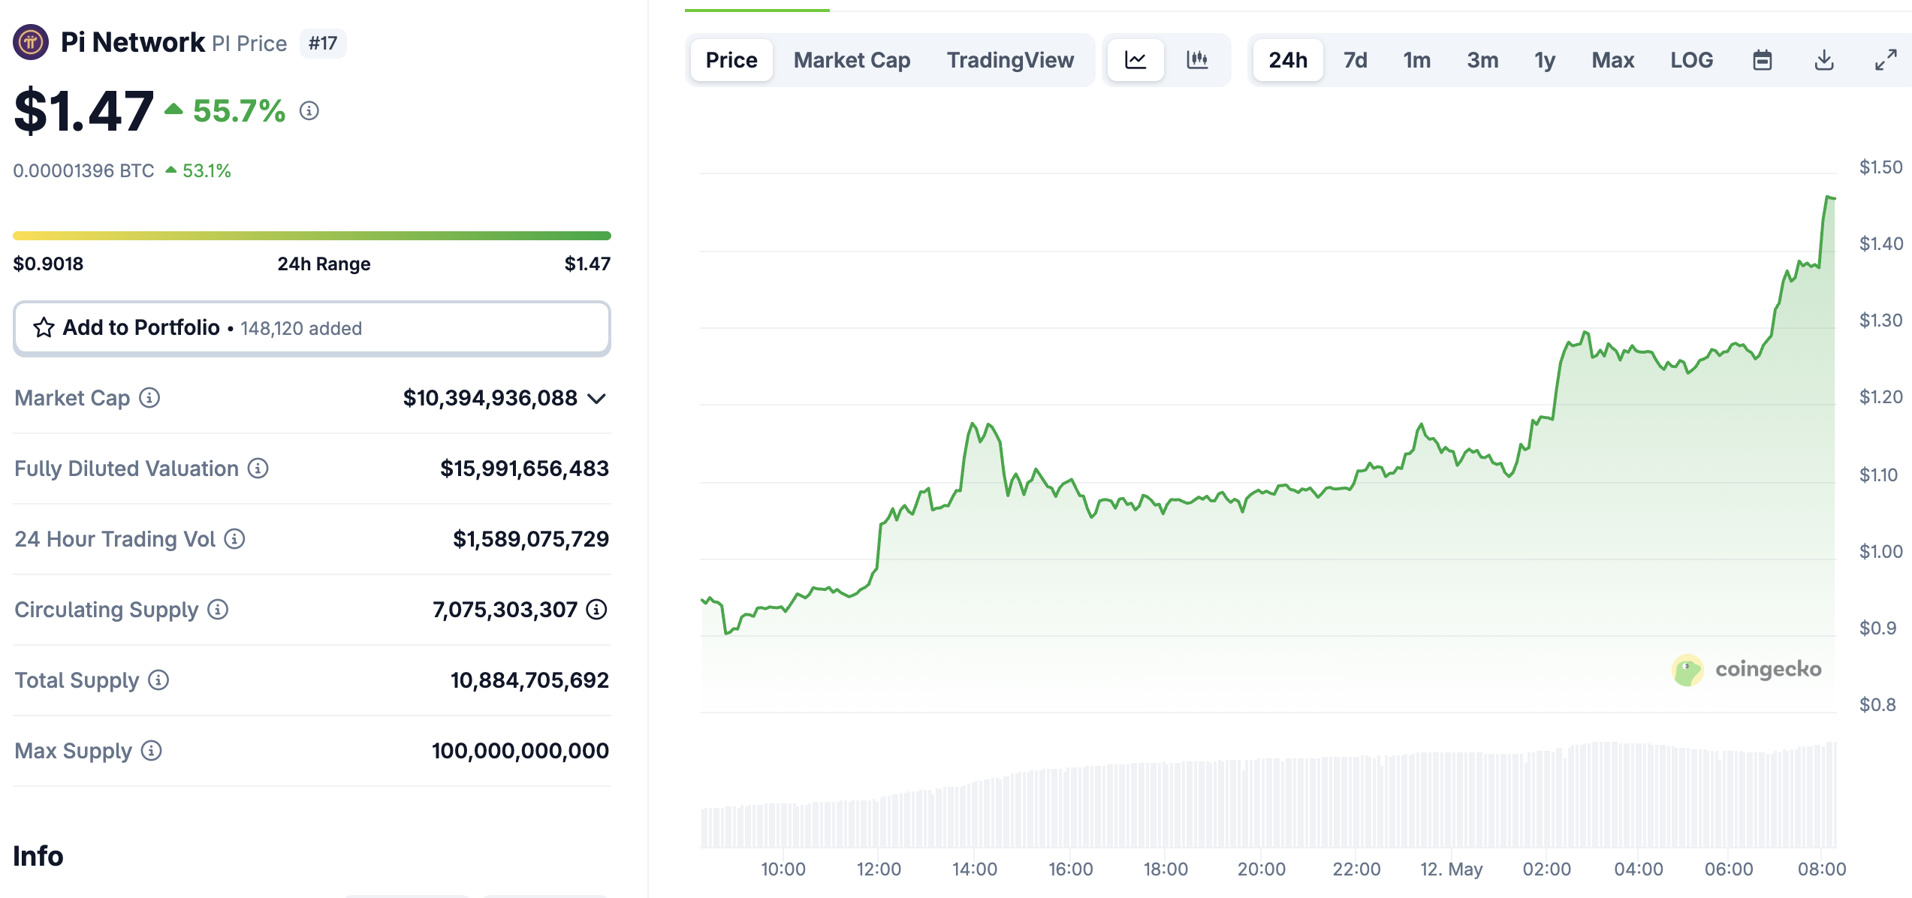Viewport: 1912px width, 898px height.
Task: Select the 3m time range
Action: click(x=1482, y=60)
